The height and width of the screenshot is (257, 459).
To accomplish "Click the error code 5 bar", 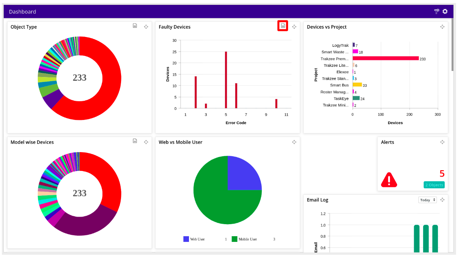I will point(226,80).
